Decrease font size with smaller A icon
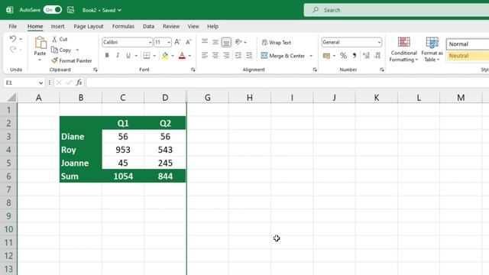Viewport: 489px width, 275px height. coord(189,42)
